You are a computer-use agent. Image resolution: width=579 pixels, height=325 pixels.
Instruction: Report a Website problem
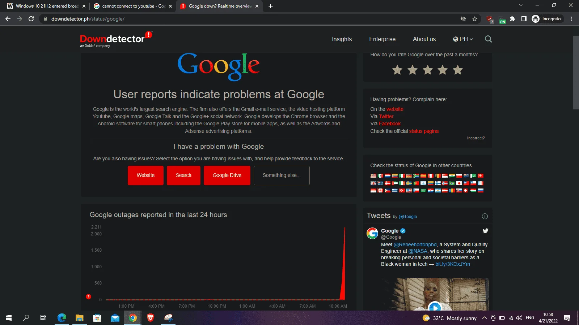click(145, 175)
